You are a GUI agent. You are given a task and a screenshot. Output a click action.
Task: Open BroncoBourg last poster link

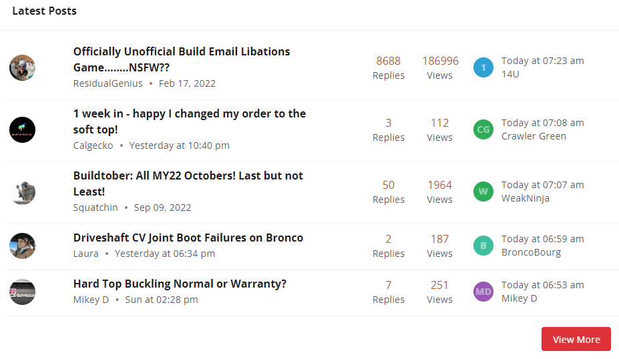[x=531, y=252]
